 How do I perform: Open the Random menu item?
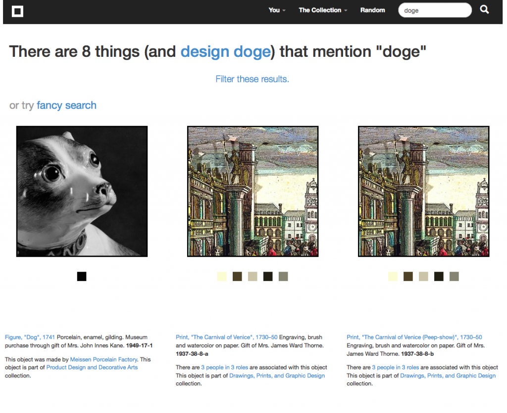[372, 10]
